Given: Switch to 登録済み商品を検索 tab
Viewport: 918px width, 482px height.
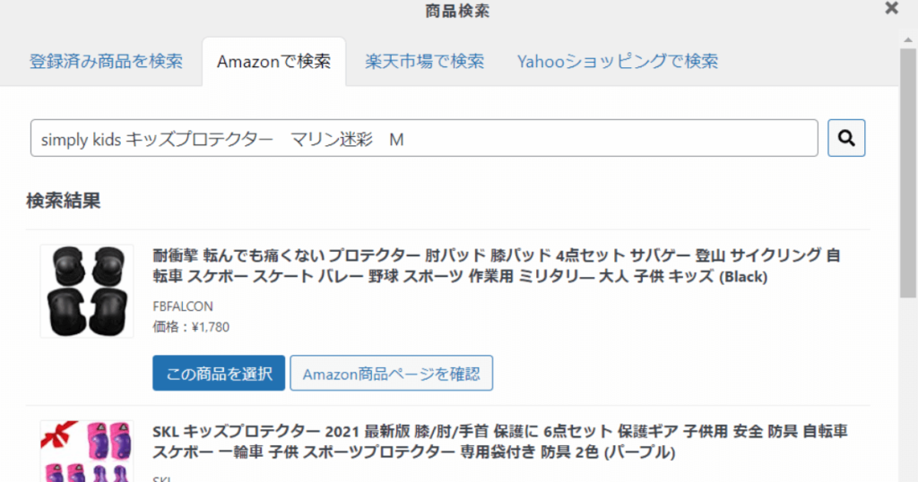Looking at the screenshot, I should point(106,62).
